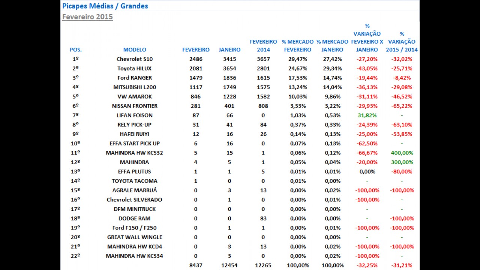Select the 'RELY PICK-UP' model cell
This screenshot has width=480, height=270.
tap(135, 124)
